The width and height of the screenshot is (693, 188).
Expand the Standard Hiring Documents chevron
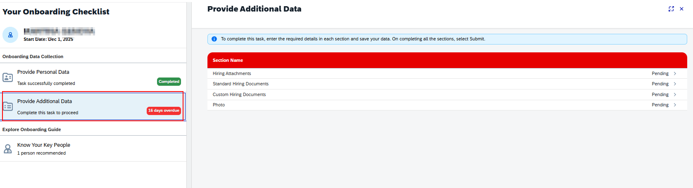pos(675,84)
